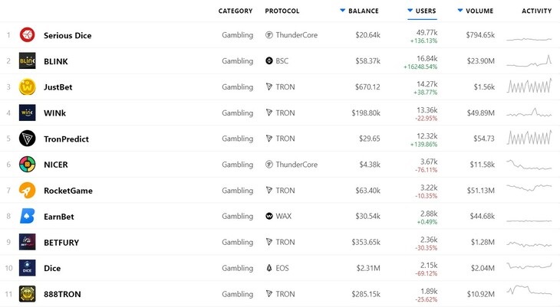Open the NICER dapp name link
The image size is (560, 307).
tap(56, 165)
